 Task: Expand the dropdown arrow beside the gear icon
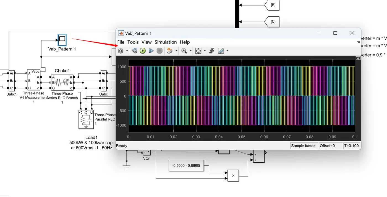127,51
